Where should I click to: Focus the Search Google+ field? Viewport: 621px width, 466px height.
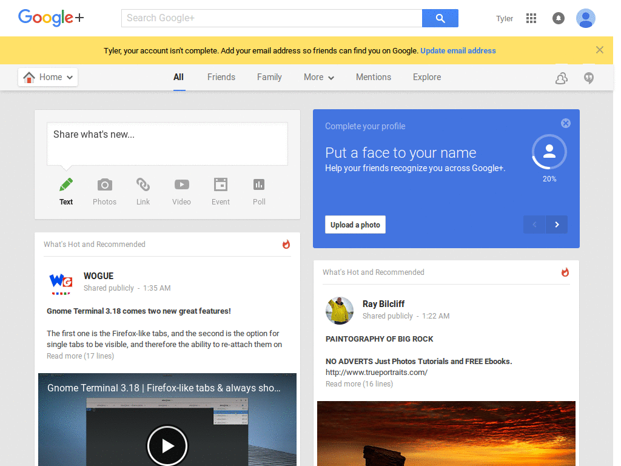[272, 18]
